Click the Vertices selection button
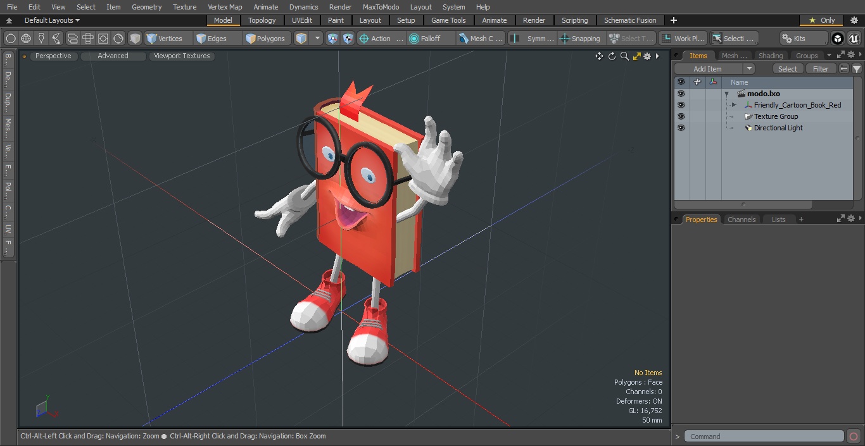The height and width of the screenshot is (446, 865). pos(168,39)
